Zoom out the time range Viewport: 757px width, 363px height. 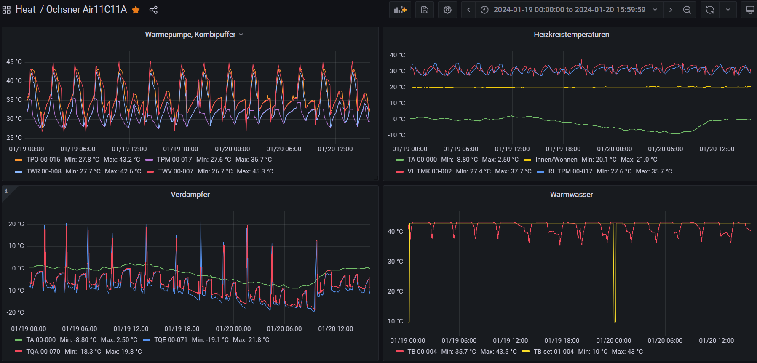(x=687, y=10)
